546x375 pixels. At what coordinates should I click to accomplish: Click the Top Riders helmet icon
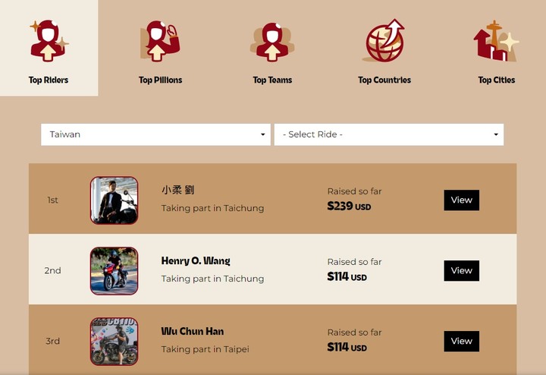(49, 41)
